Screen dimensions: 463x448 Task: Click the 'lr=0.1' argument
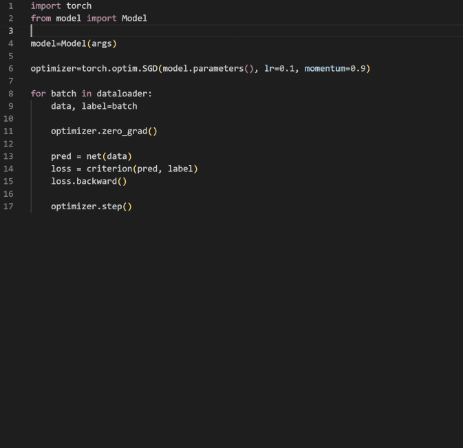[x=279, y=69]
